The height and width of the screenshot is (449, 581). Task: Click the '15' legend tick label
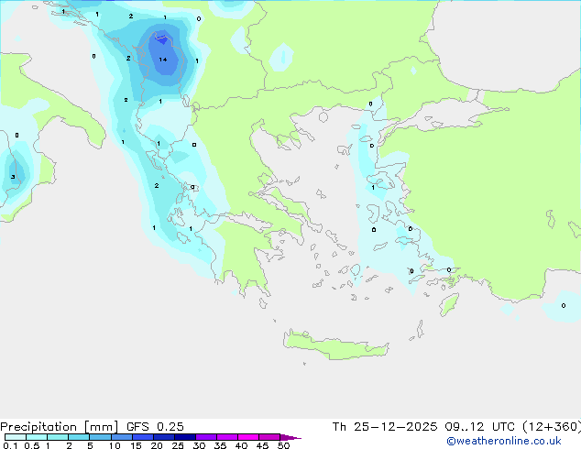136,445
